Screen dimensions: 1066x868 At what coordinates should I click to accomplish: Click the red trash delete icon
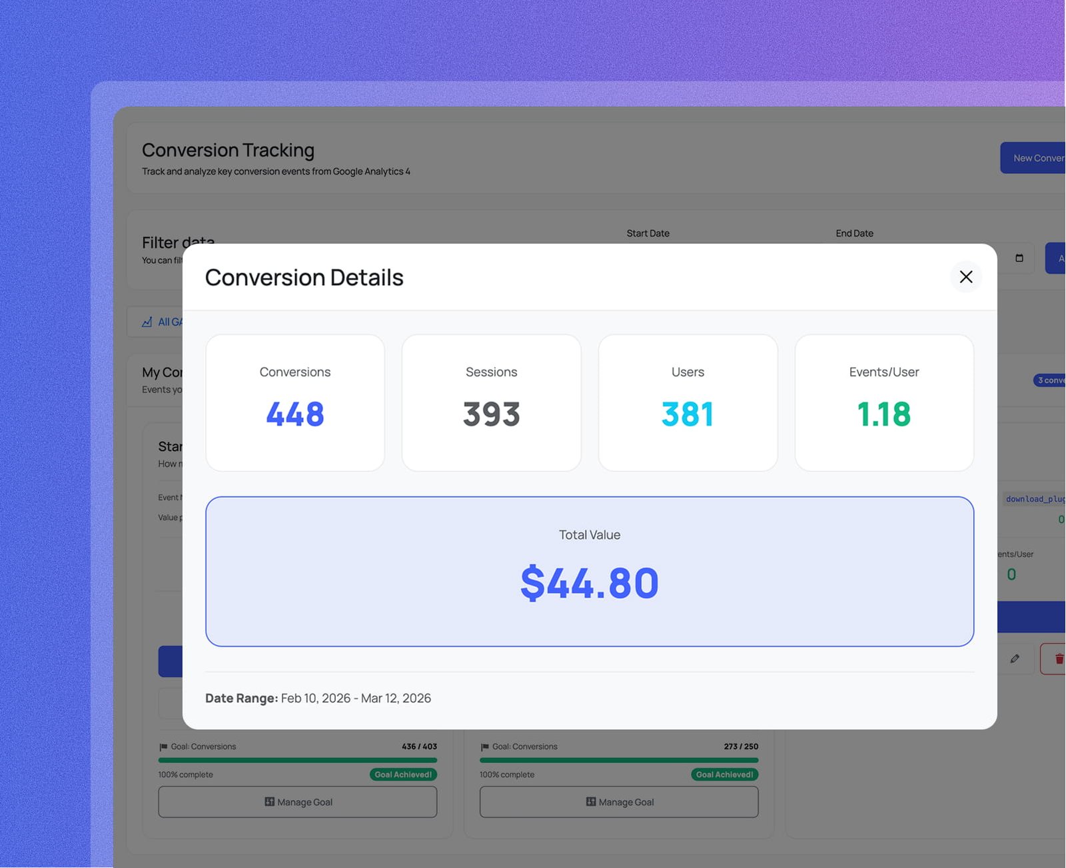pyautogui.click(x=1059, y=658)
